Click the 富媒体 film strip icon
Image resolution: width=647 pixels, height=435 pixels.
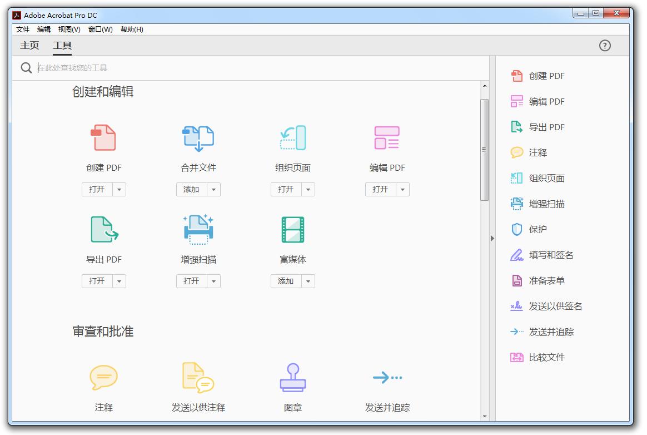(x=293, y=229)
